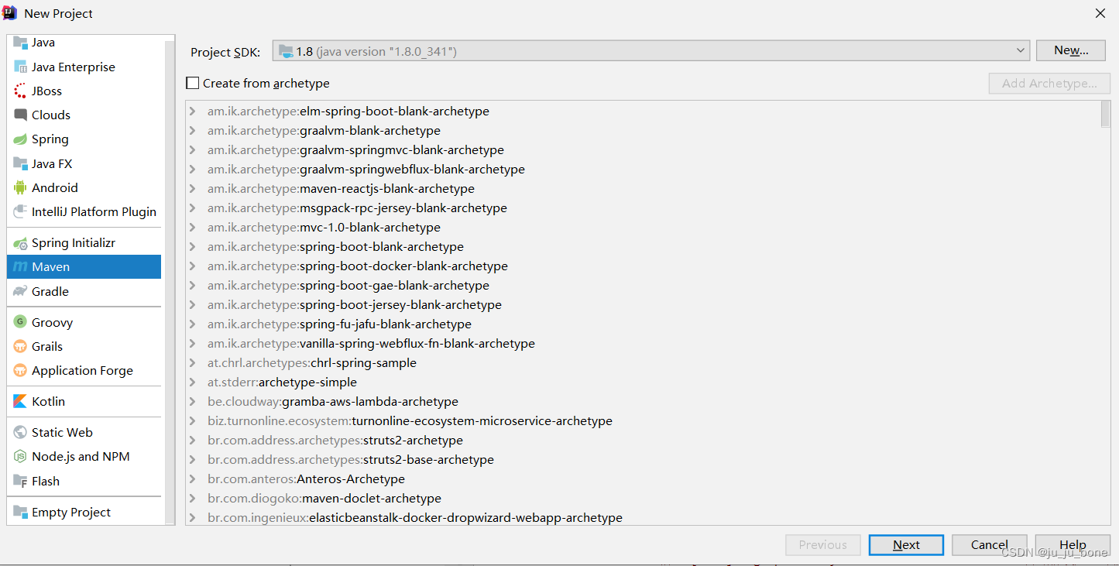Expand elm-spring-boot-blank-archetype node

tap(192, 111)
